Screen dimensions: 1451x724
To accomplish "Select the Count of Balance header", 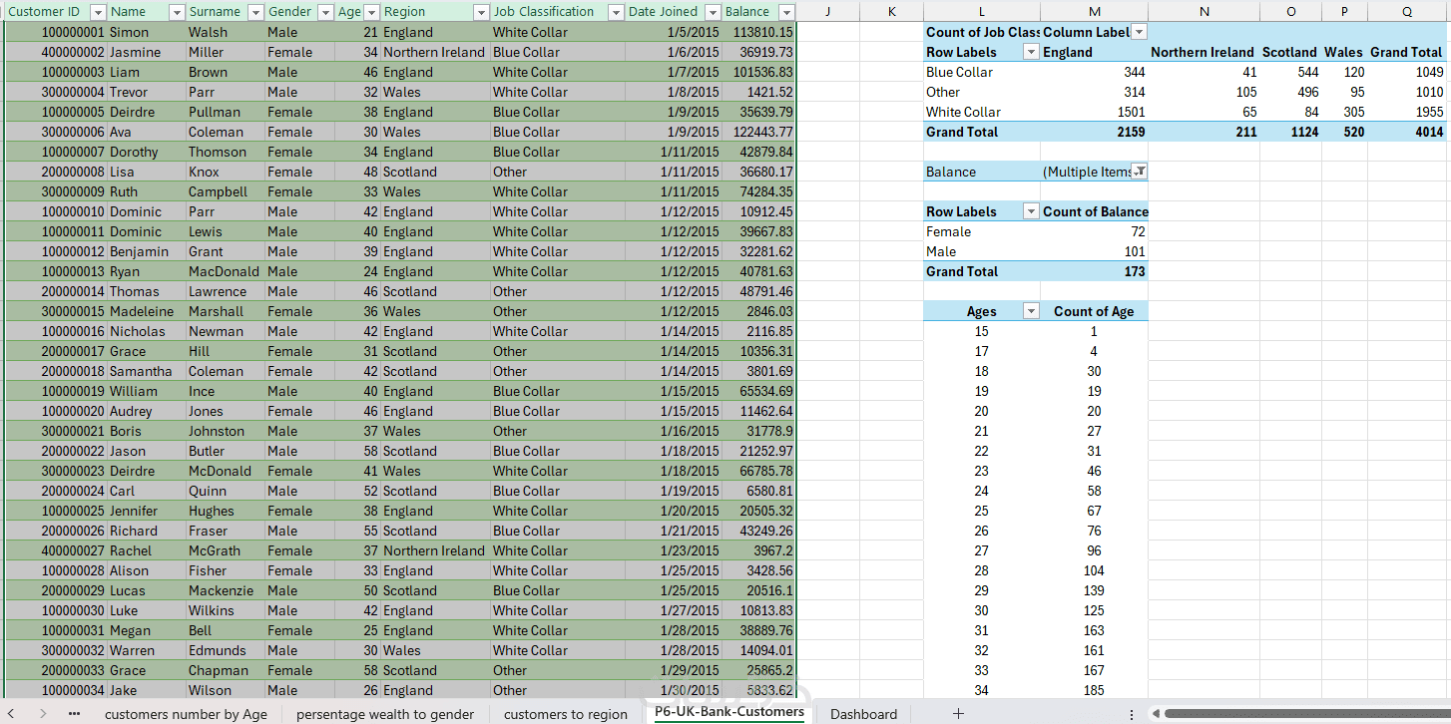I will 1095,211.
